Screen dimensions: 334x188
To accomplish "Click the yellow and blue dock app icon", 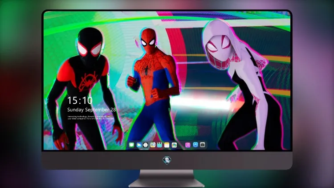I will 153,145.
